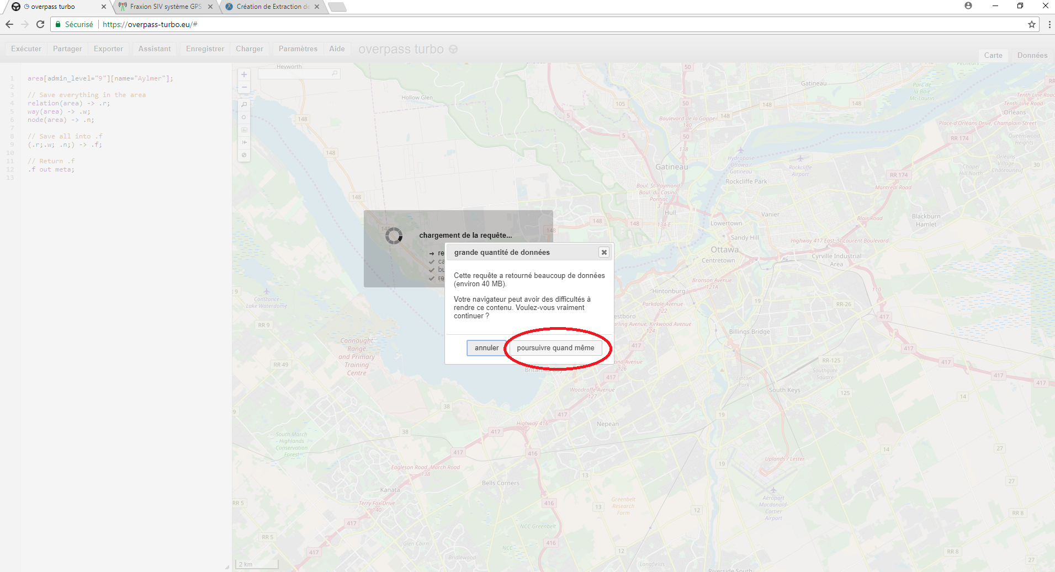This screenshot has height=572, width=1055.
Task: Toggle the wide map arrow control
Action: coord(244,142)
